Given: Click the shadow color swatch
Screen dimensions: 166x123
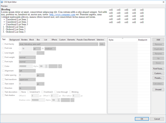Looking at the screenshot, I should [65, 100].
